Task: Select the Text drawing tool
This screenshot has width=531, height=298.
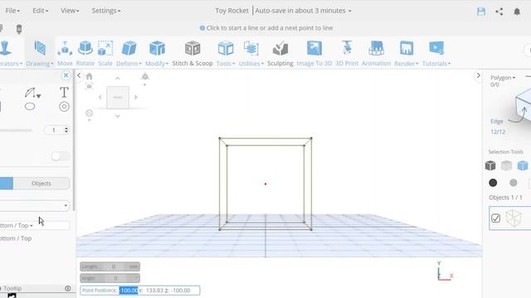Action: pos(64,92)
